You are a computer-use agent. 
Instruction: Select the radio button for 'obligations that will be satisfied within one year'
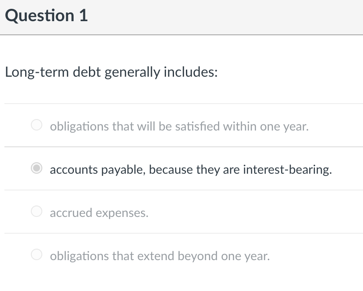tap(37, 125)
